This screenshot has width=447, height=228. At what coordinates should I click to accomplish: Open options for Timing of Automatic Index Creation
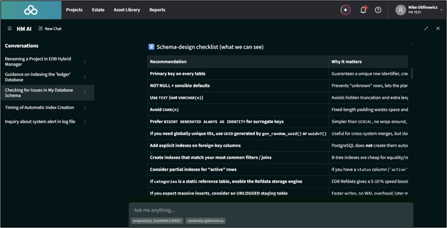pyautogui.click(x=84, y=107)
